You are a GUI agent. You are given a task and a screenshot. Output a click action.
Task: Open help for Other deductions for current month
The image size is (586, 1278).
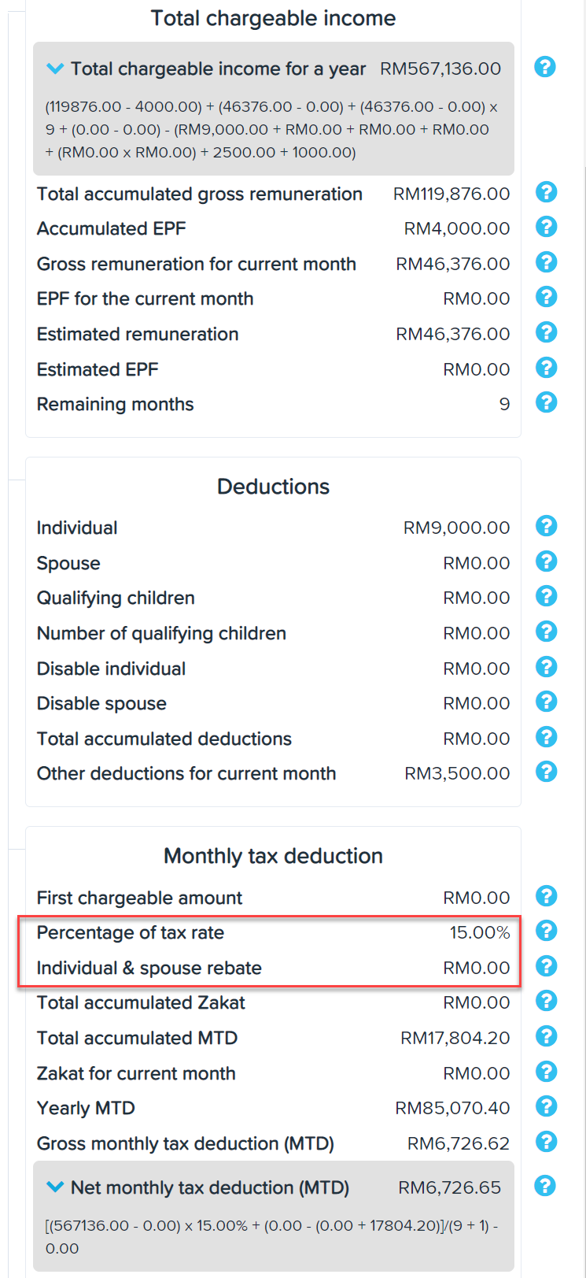pos(546,772)
